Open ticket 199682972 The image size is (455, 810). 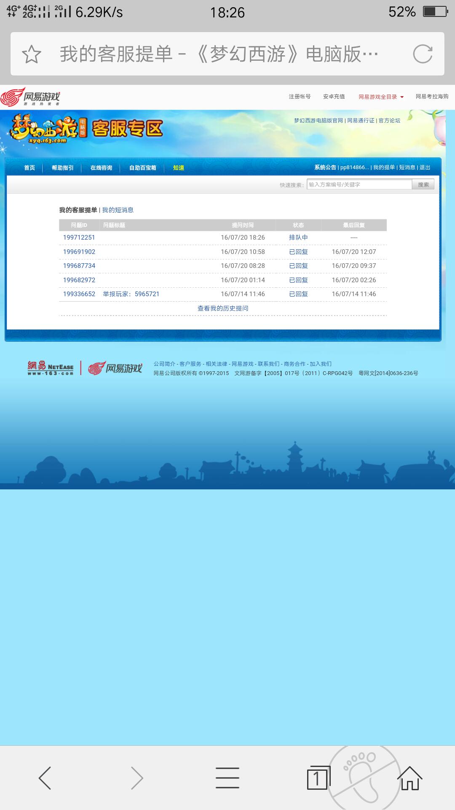point(79,280)
